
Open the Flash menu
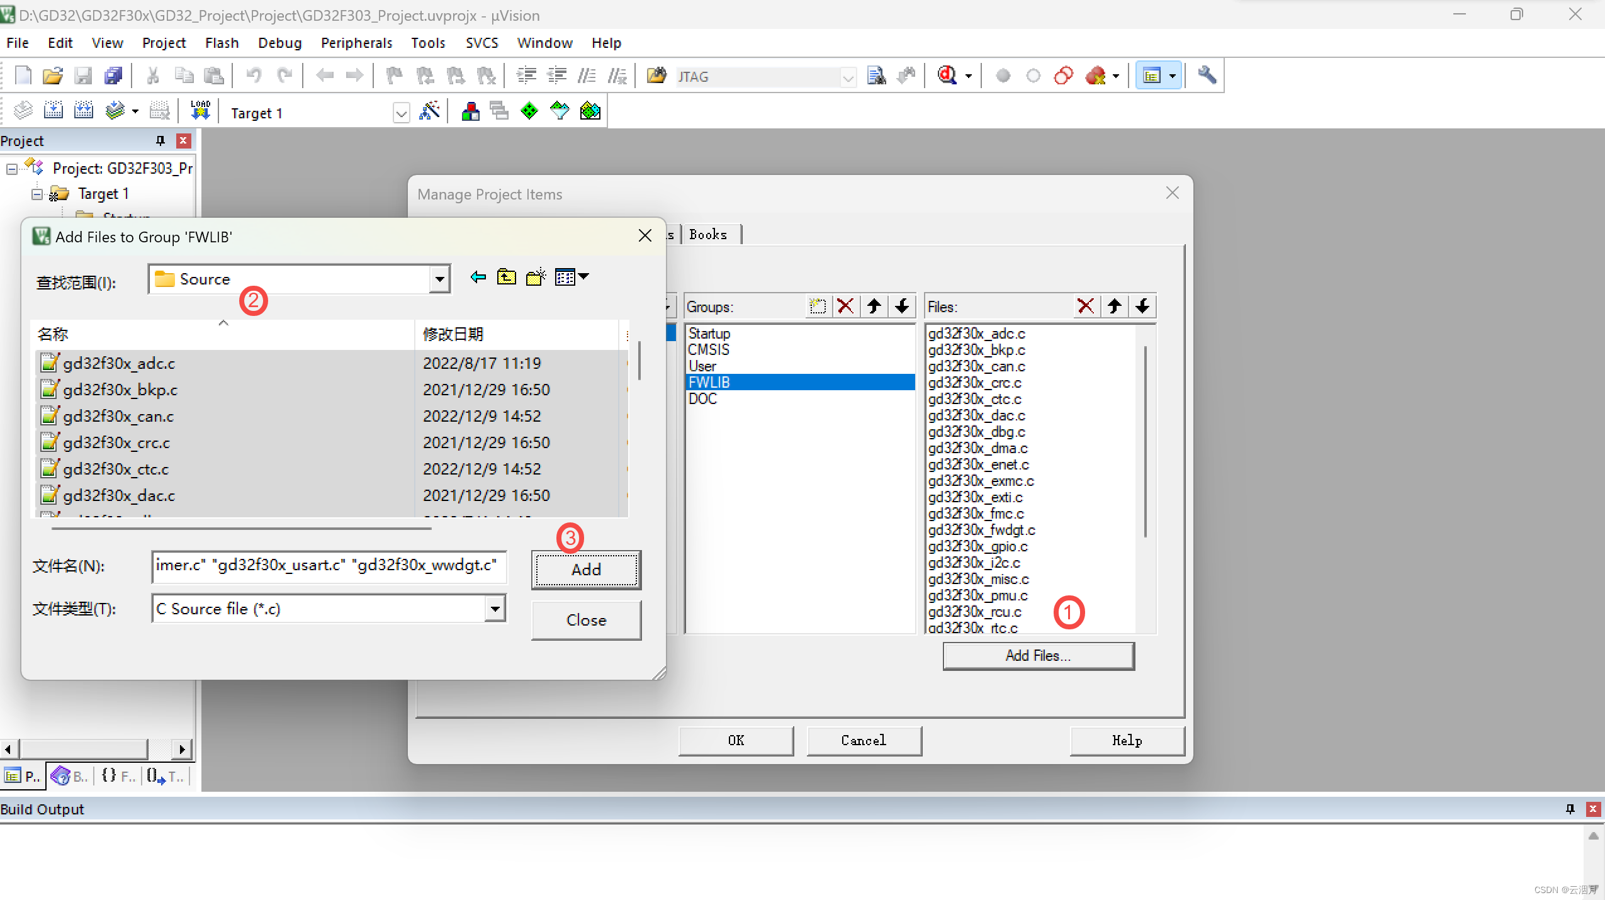click(222, 43)
